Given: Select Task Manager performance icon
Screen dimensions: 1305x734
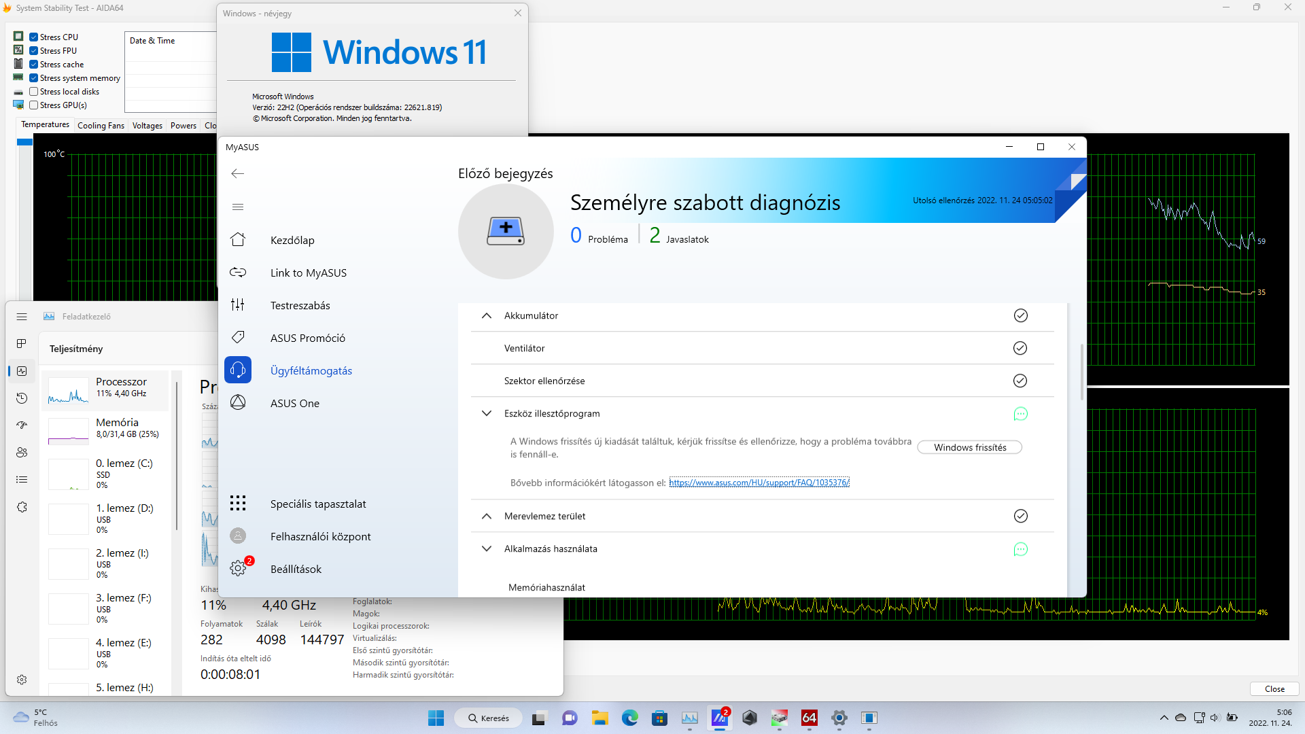Looking at the screenshot, I should coord(22,371).
